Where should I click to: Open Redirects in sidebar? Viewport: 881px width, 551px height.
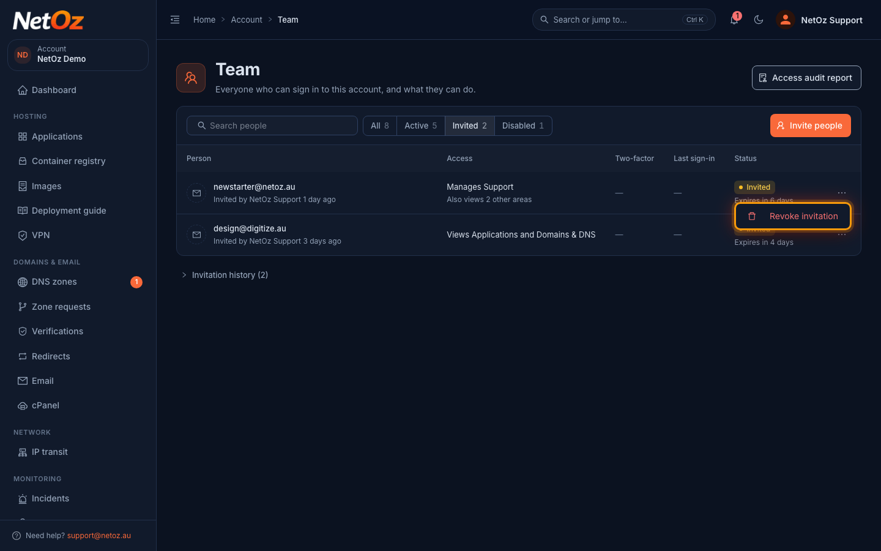tap(78, 356)
